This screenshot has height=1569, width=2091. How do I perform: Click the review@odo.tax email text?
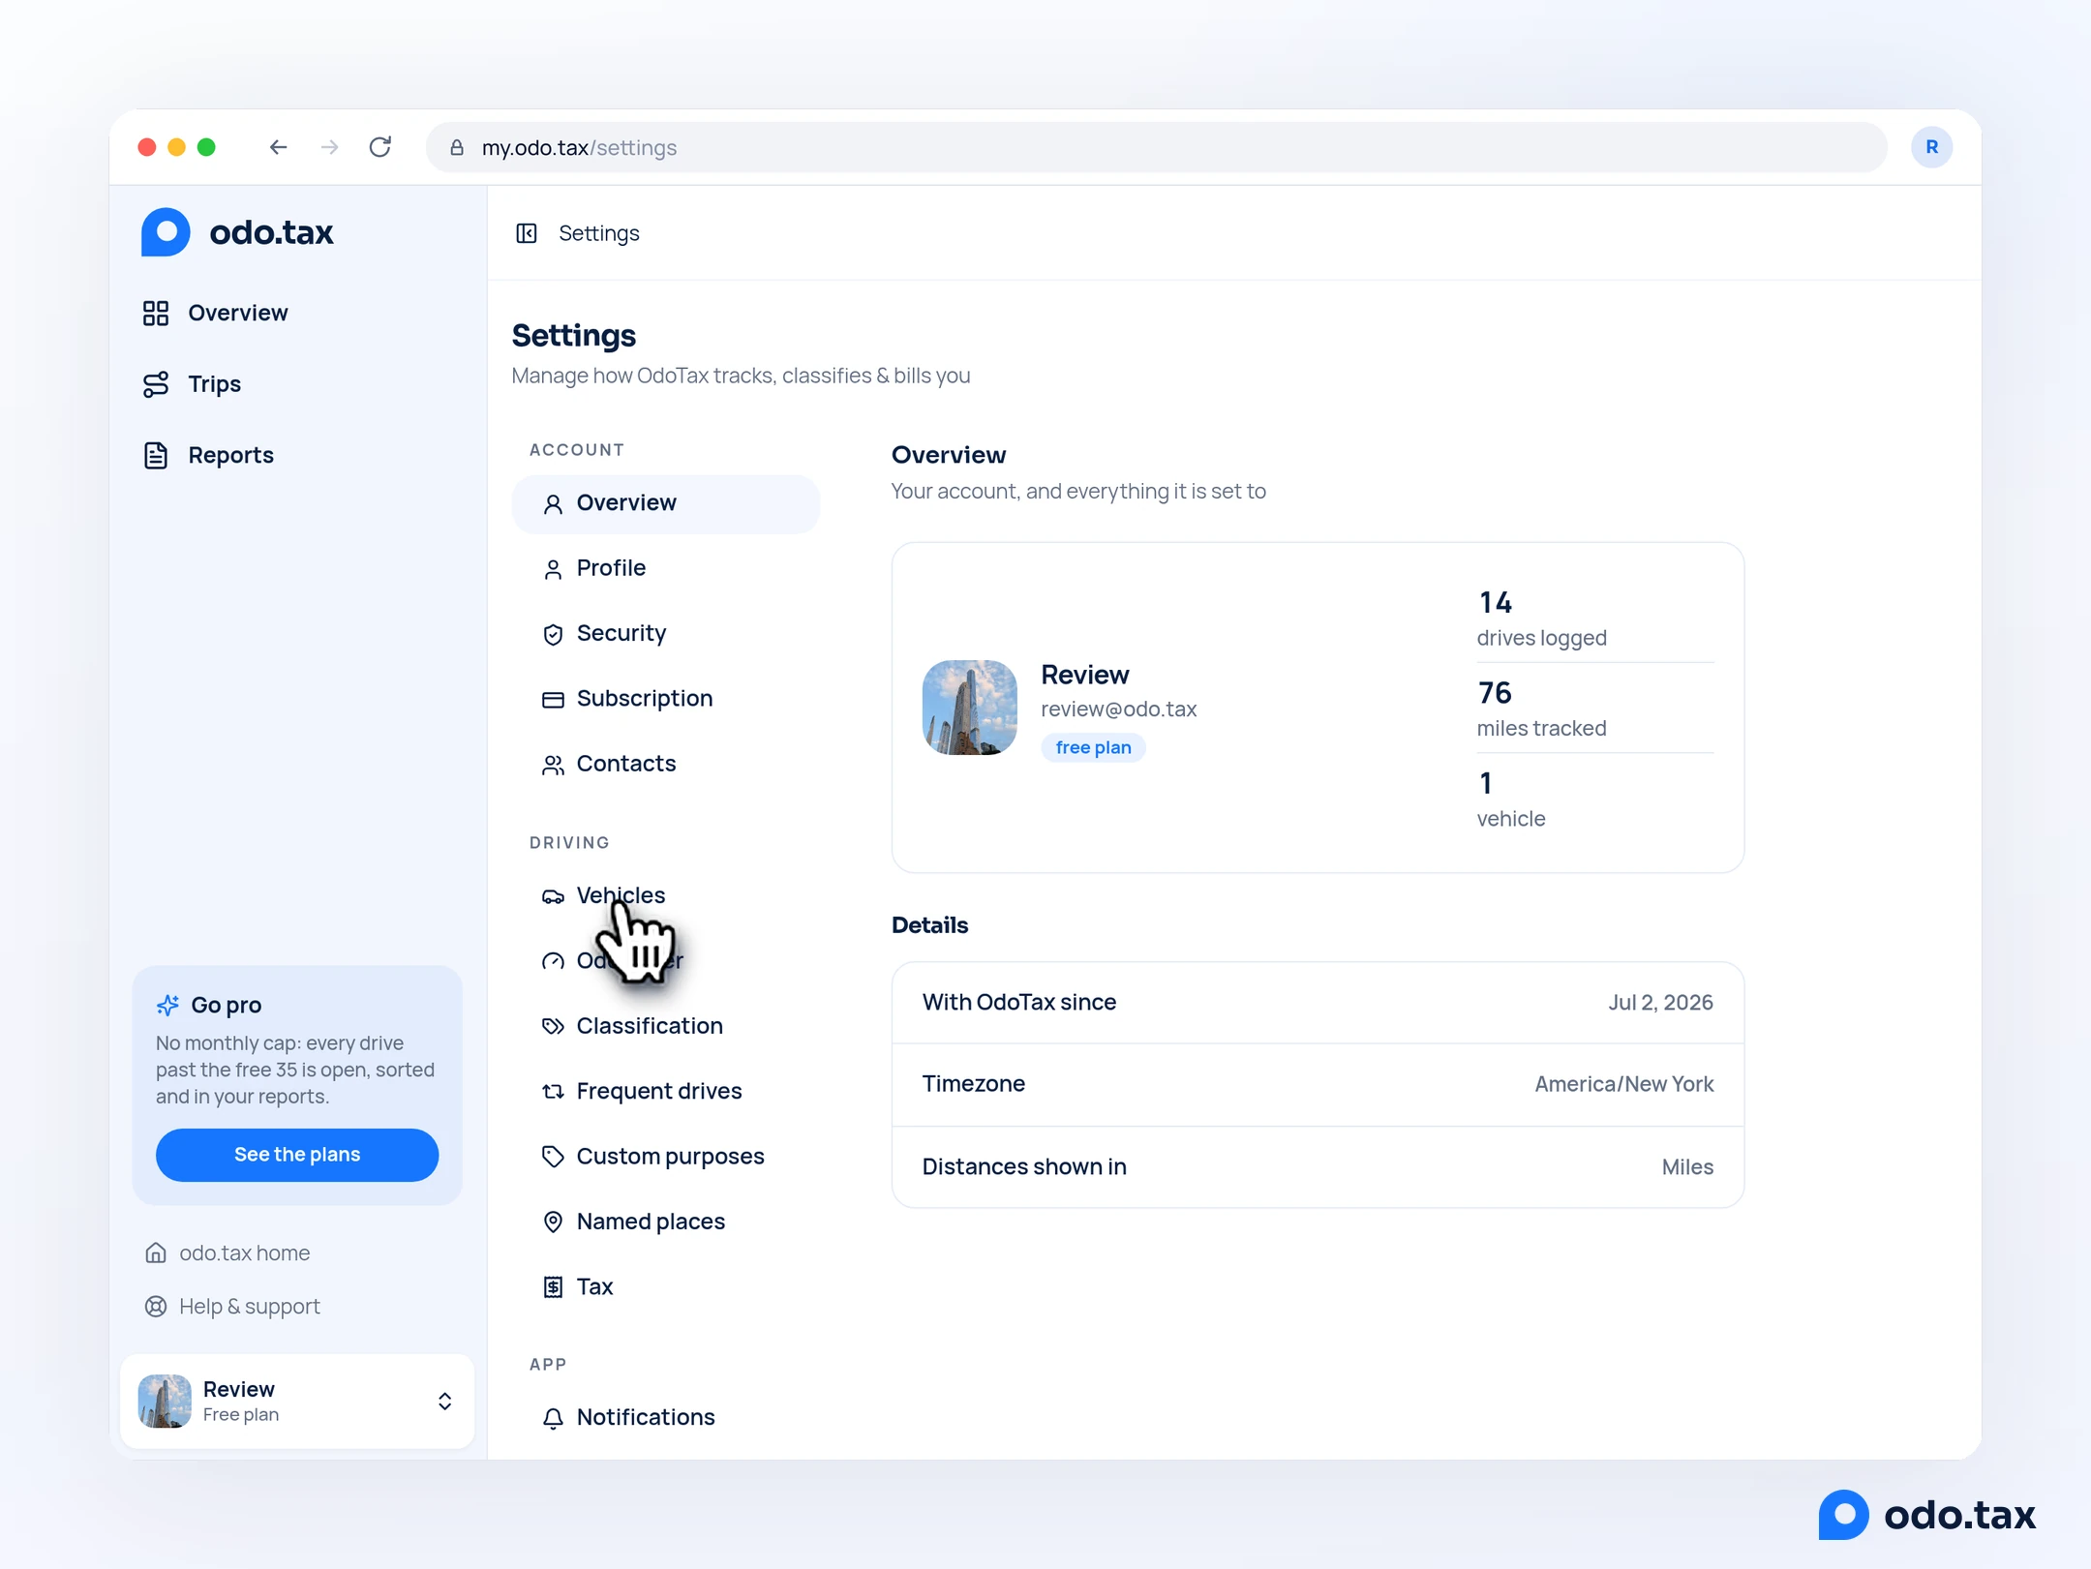coord(1118,709)
